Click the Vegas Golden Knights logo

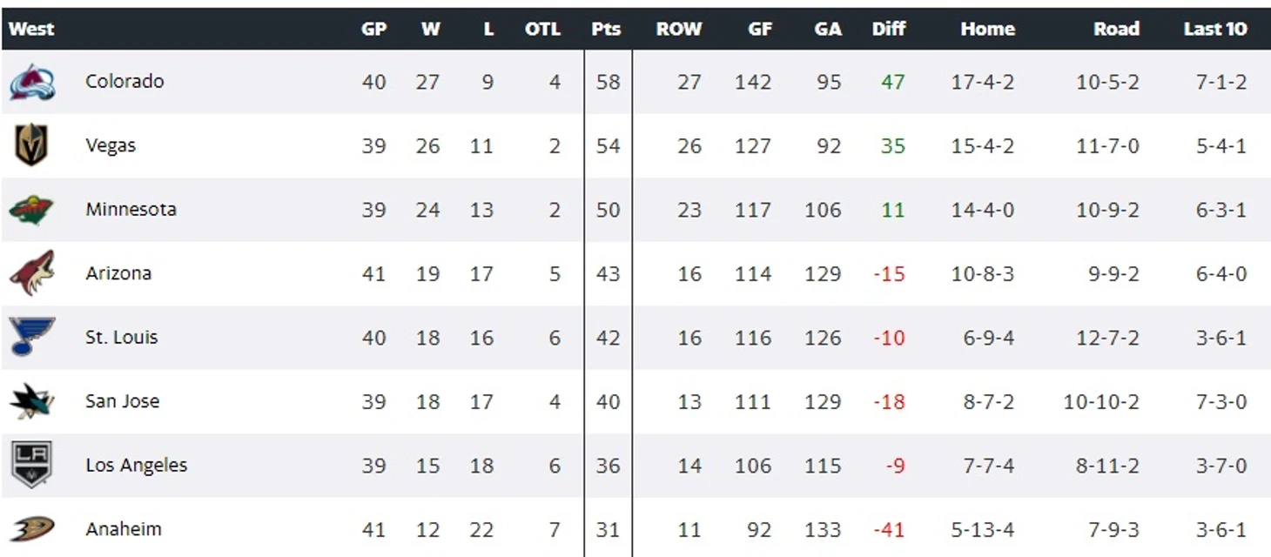click(x=31, y=145)
